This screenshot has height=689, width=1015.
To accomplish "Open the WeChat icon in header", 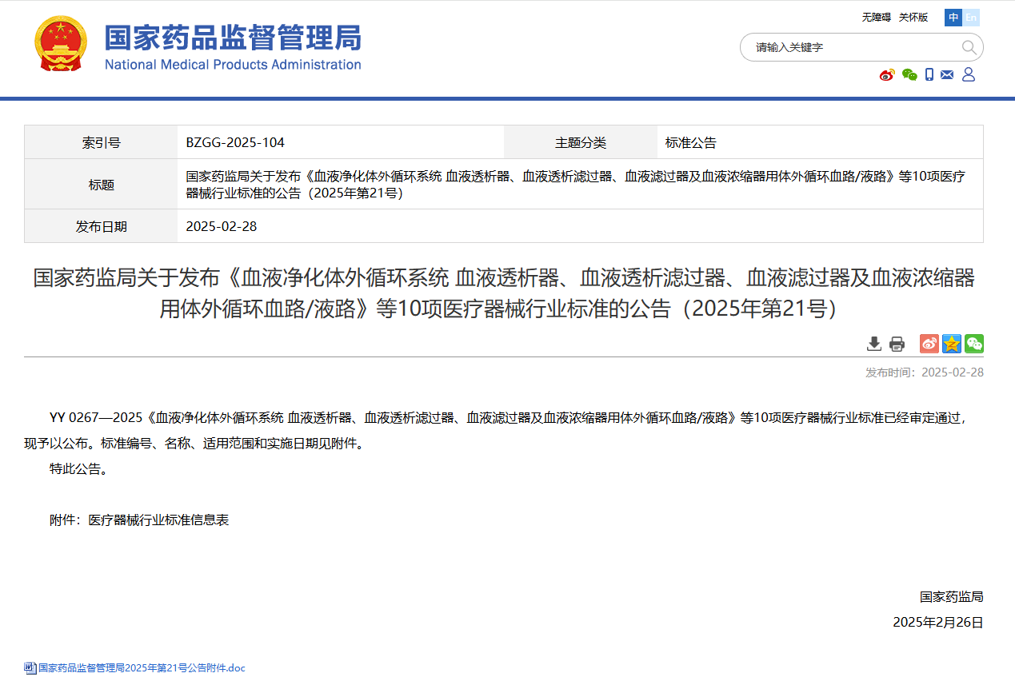I will click(x=909, y=74).
